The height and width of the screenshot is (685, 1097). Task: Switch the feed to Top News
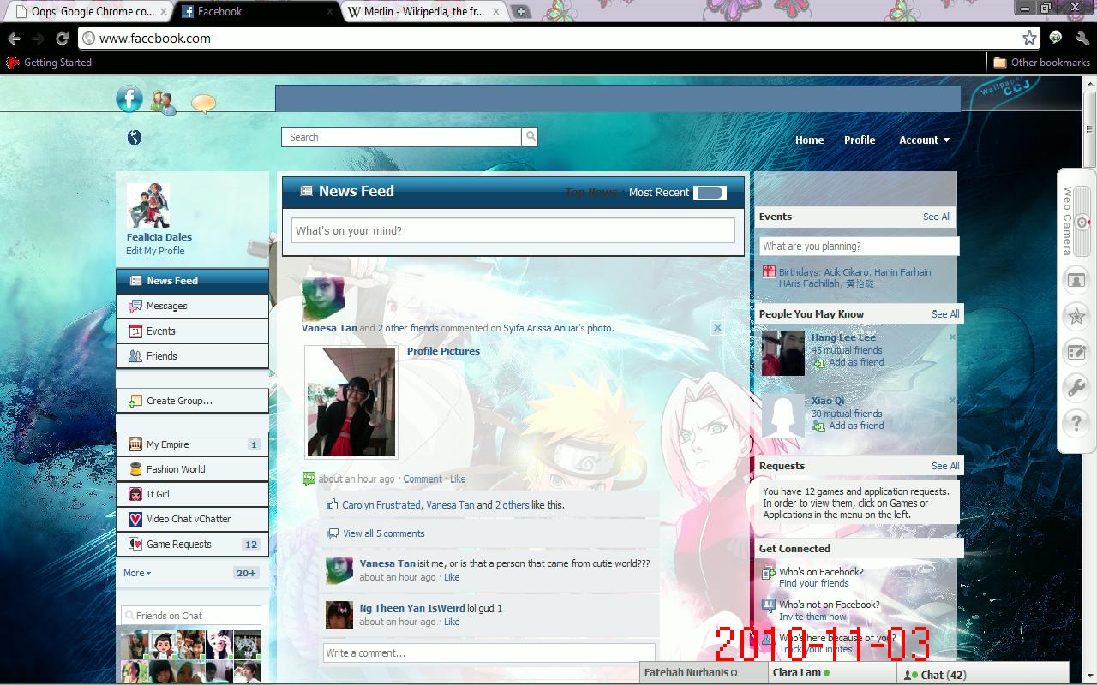[x=591, y=193]
